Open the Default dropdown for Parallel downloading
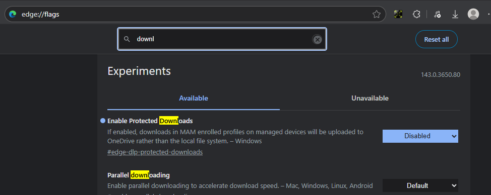 pos(420,185)
